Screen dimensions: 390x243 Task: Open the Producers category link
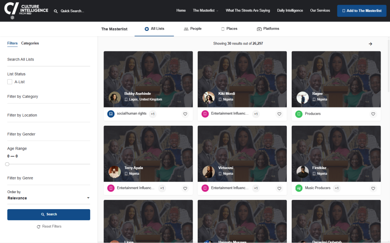tap(313, 114)
